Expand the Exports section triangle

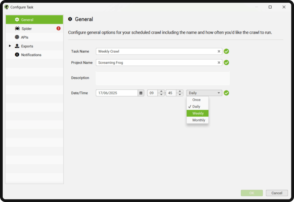click(10, 46)
